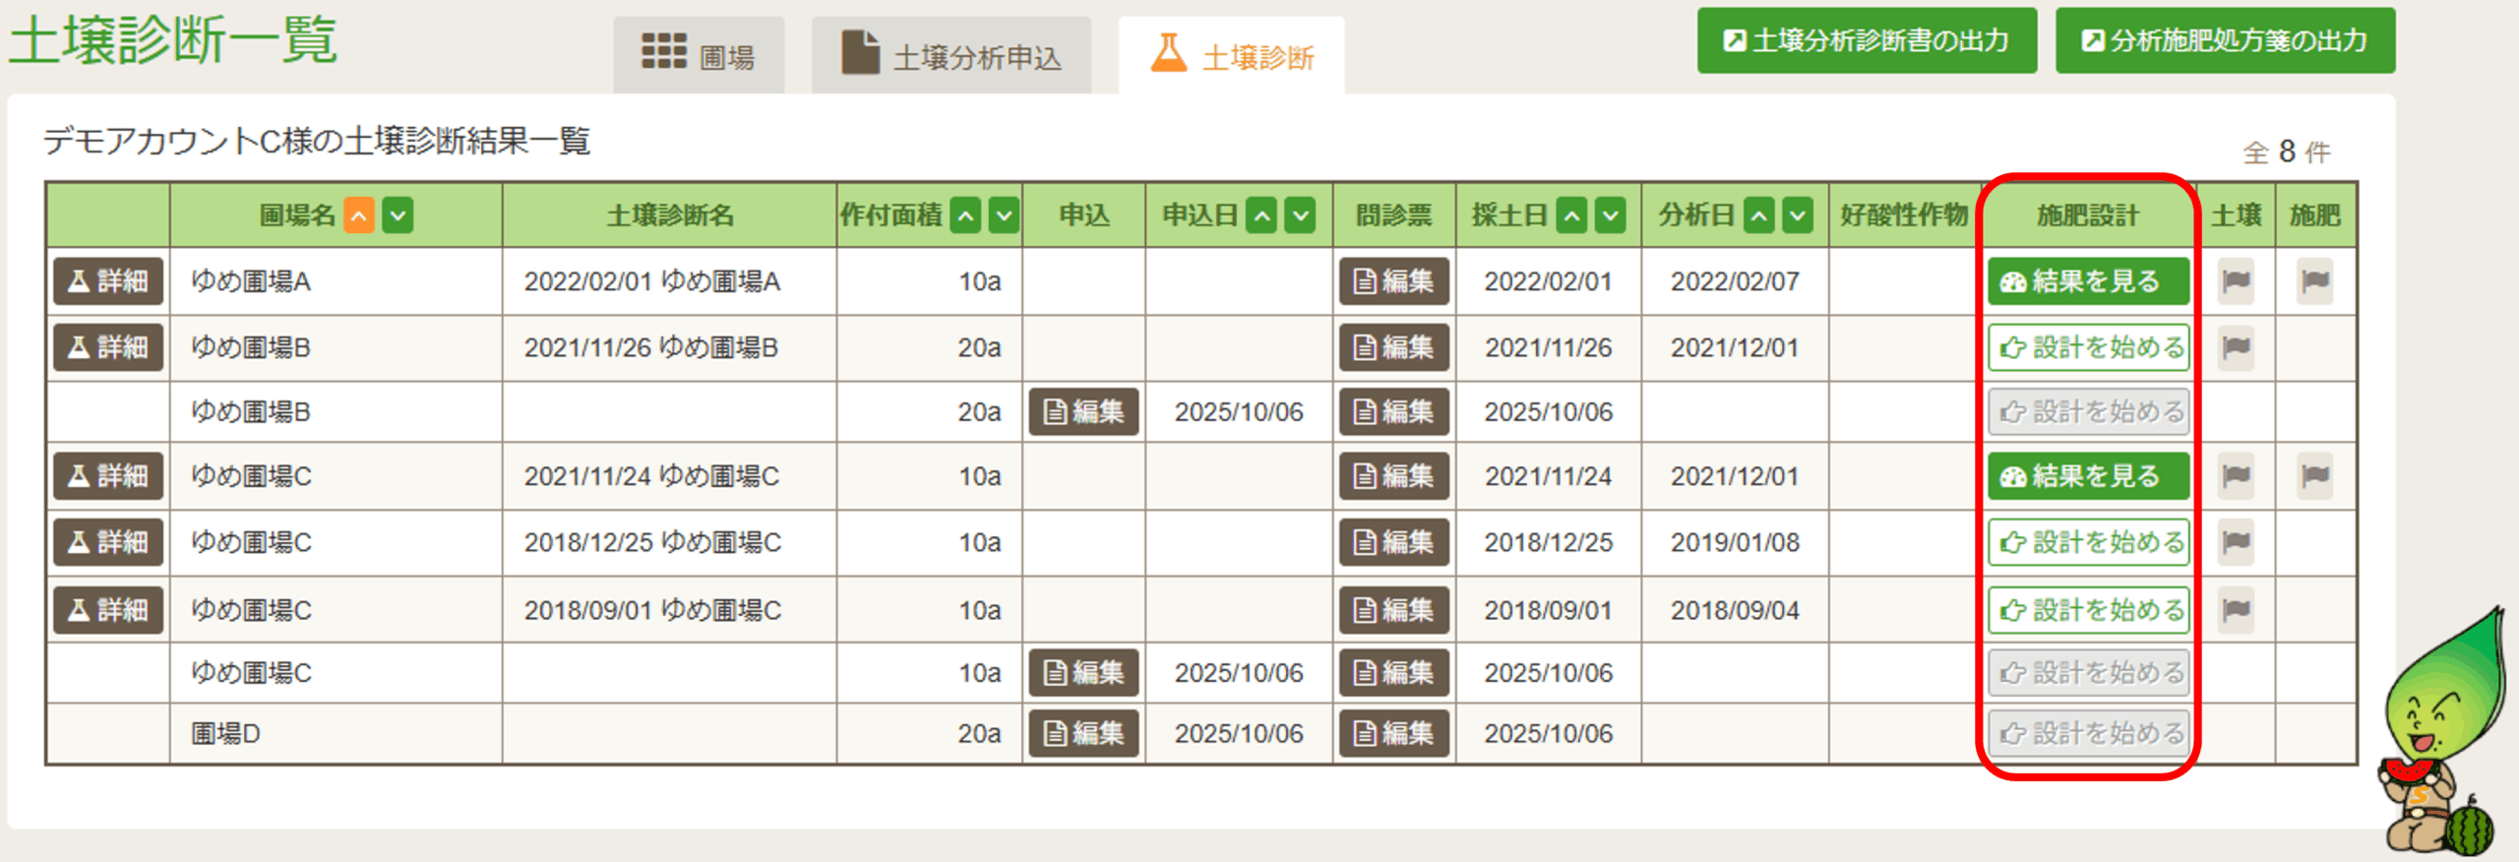The image size is (2519, 862).
Task: Click 分析施肥処方箋の出力 button
Action: [x=2224, y=40]
